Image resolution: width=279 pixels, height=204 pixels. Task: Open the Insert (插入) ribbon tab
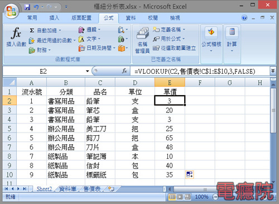point(54,18)
